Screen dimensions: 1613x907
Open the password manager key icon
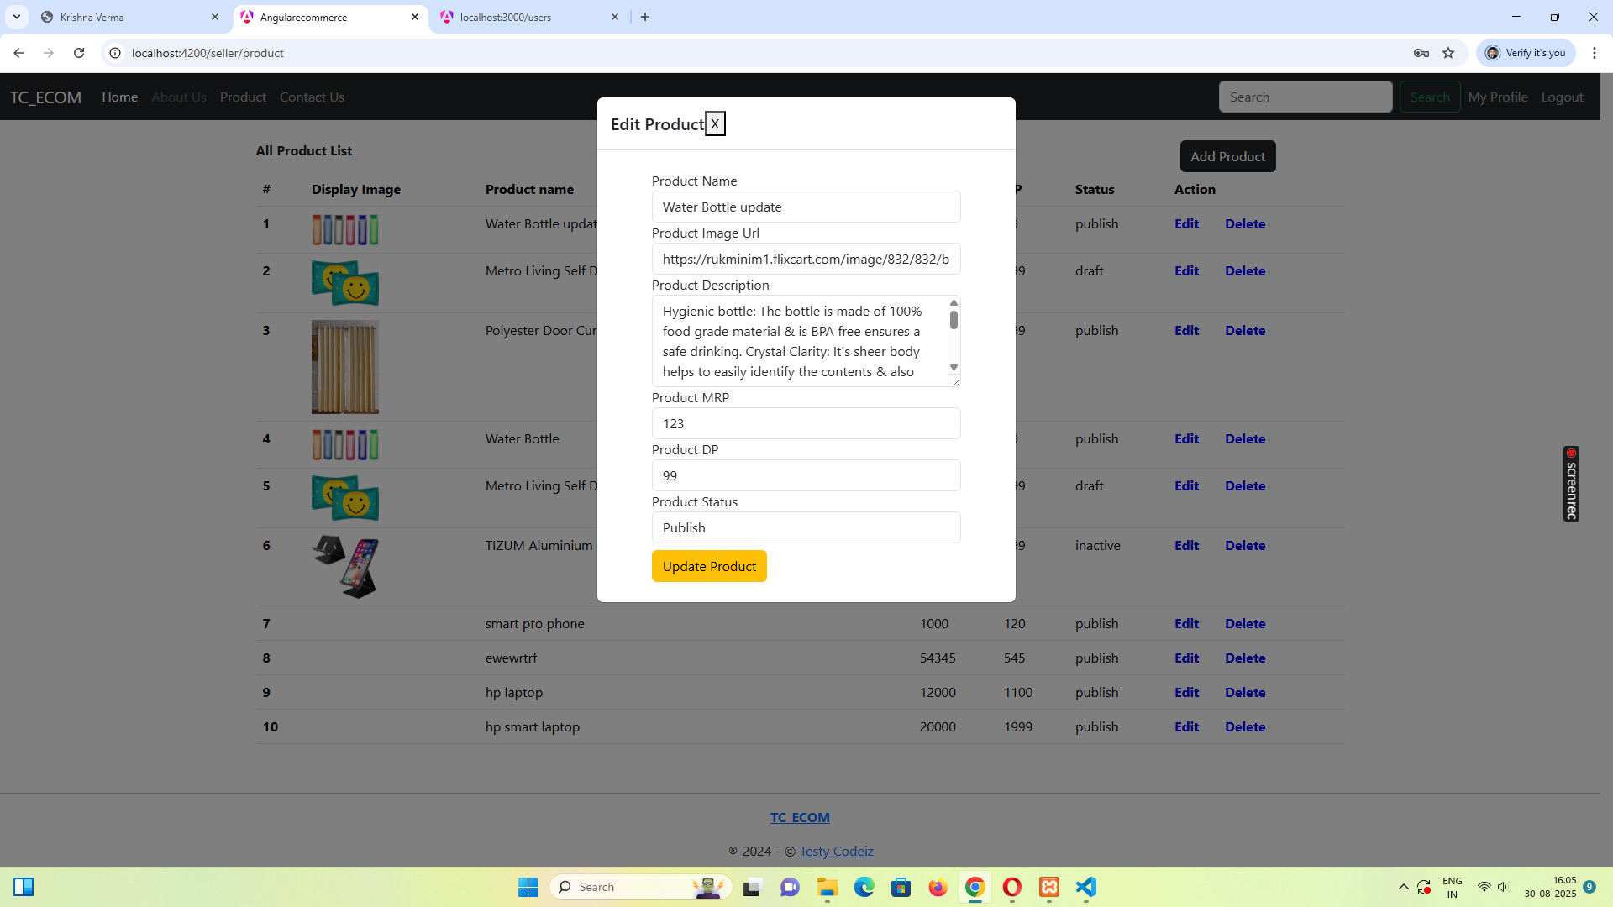(x=1421, y=53)
